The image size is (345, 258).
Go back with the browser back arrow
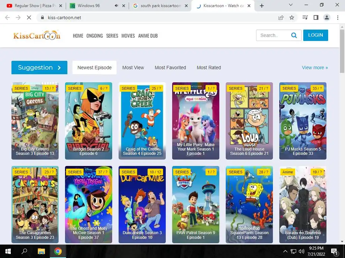[7, 17]
